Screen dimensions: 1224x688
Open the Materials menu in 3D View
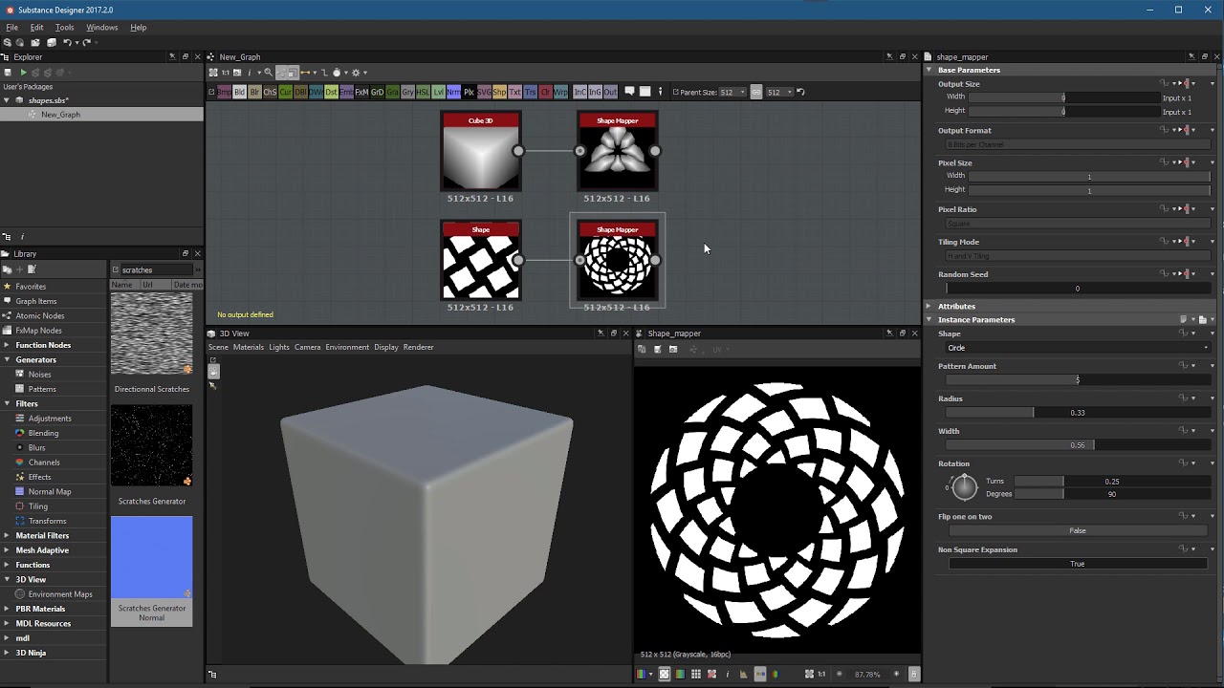[x=249, y=347]
